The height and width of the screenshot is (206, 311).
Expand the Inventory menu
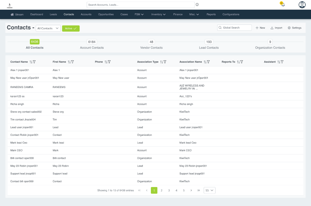click(158, 14)
